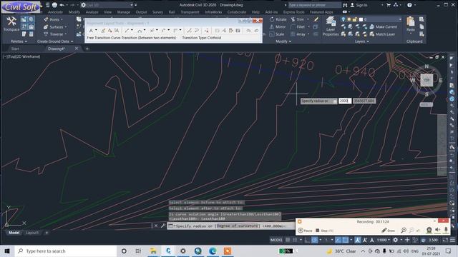Expand the Layers panel dropdown
Image resolution: width=458 pixels, height=257 pixels.
(x=361, y=41)
